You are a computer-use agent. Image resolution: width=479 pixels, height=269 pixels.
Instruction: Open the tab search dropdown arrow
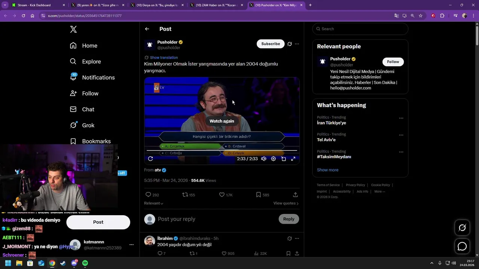pyautogui.click(x=5, y=5)
